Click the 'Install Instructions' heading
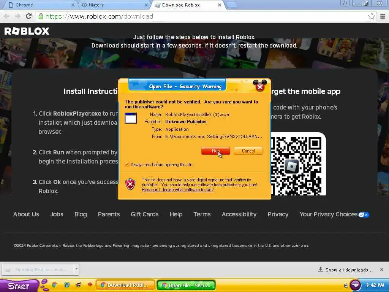Image resolution: width=389 pixels, height=292 pixels. point(90,91)
